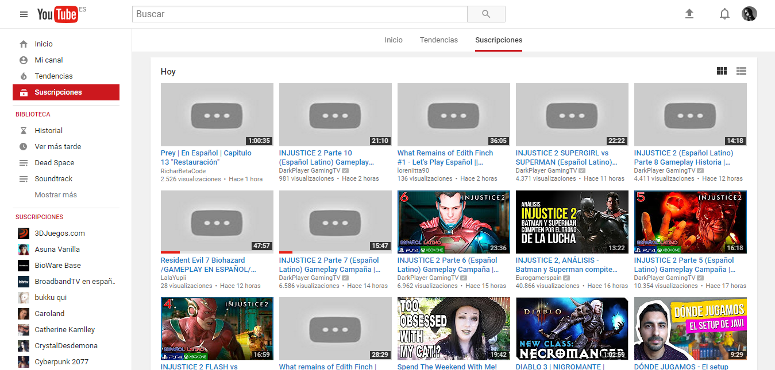The image size is (775, 370).
Task: Switch to list view layout
Action: [741, 71]
